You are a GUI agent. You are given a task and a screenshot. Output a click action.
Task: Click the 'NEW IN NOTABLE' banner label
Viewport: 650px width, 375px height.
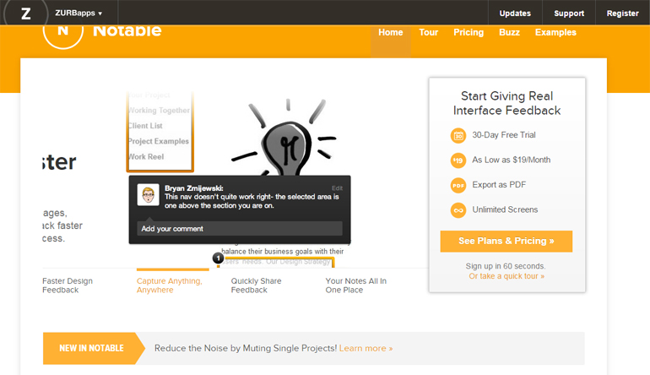(x=92, y=349)
